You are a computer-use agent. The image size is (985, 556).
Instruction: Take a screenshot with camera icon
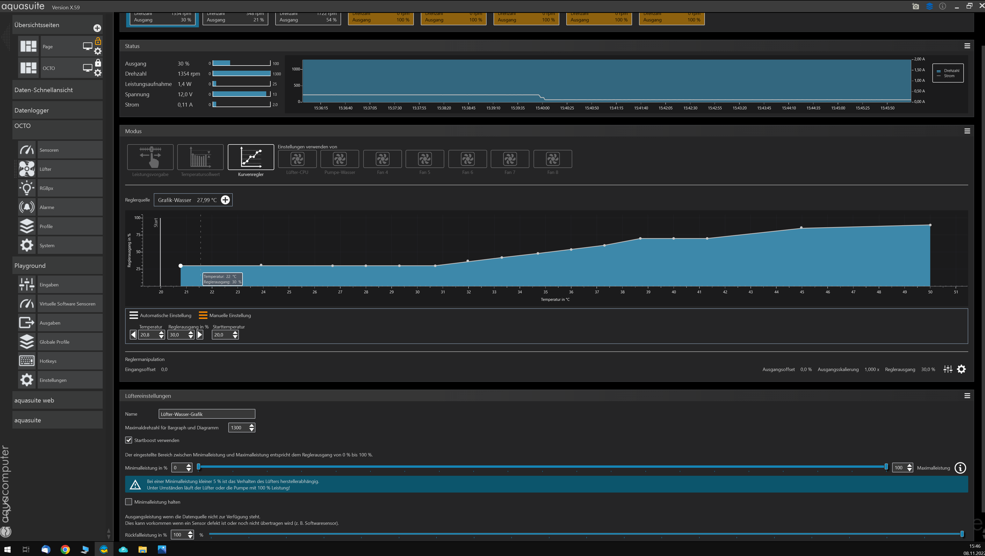tap(915, 6)
